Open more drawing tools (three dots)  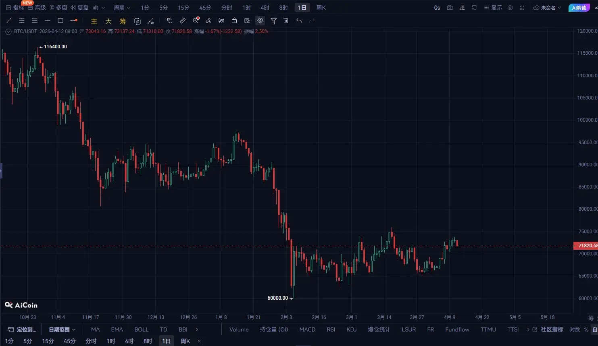click(x=73, y=21)
